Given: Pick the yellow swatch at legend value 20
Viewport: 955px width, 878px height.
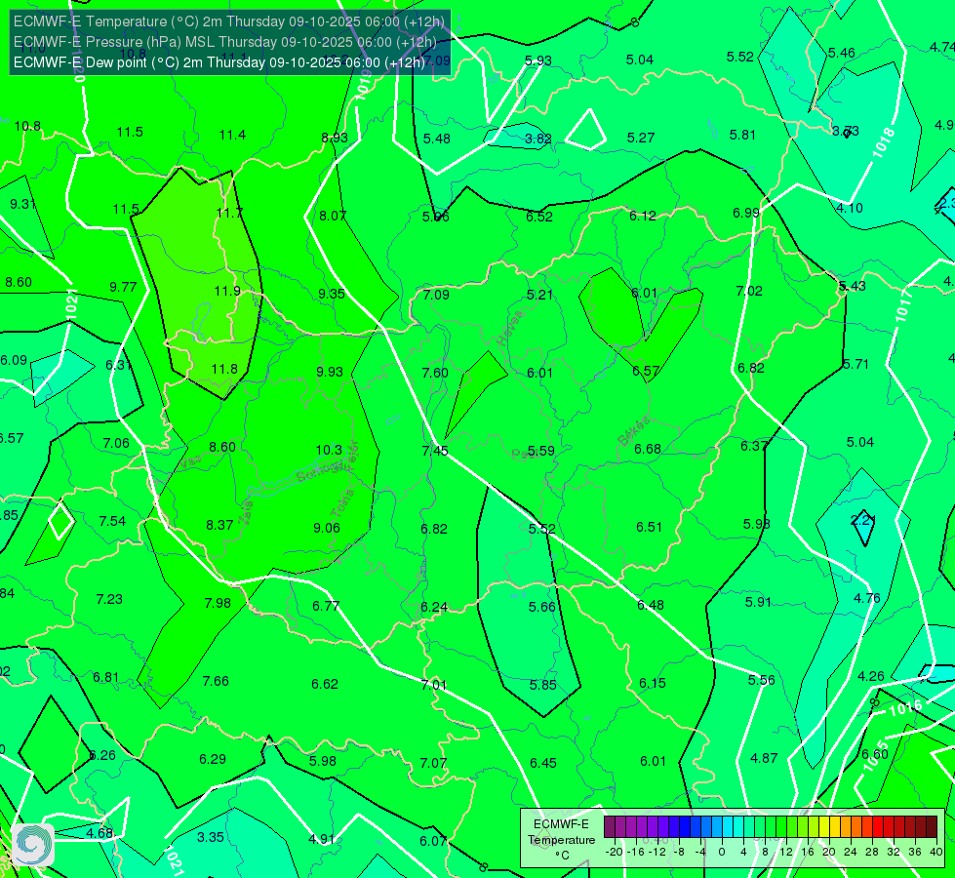Looking at the screenshot, I should pyautogui.click(x=824, y=827).
